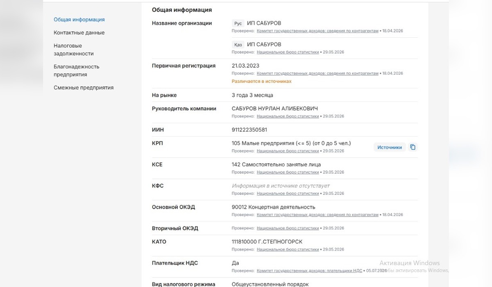492x287 pixels.
Task: Open Благонадежность предприятия sidebar item
Action: pos(77,71)
